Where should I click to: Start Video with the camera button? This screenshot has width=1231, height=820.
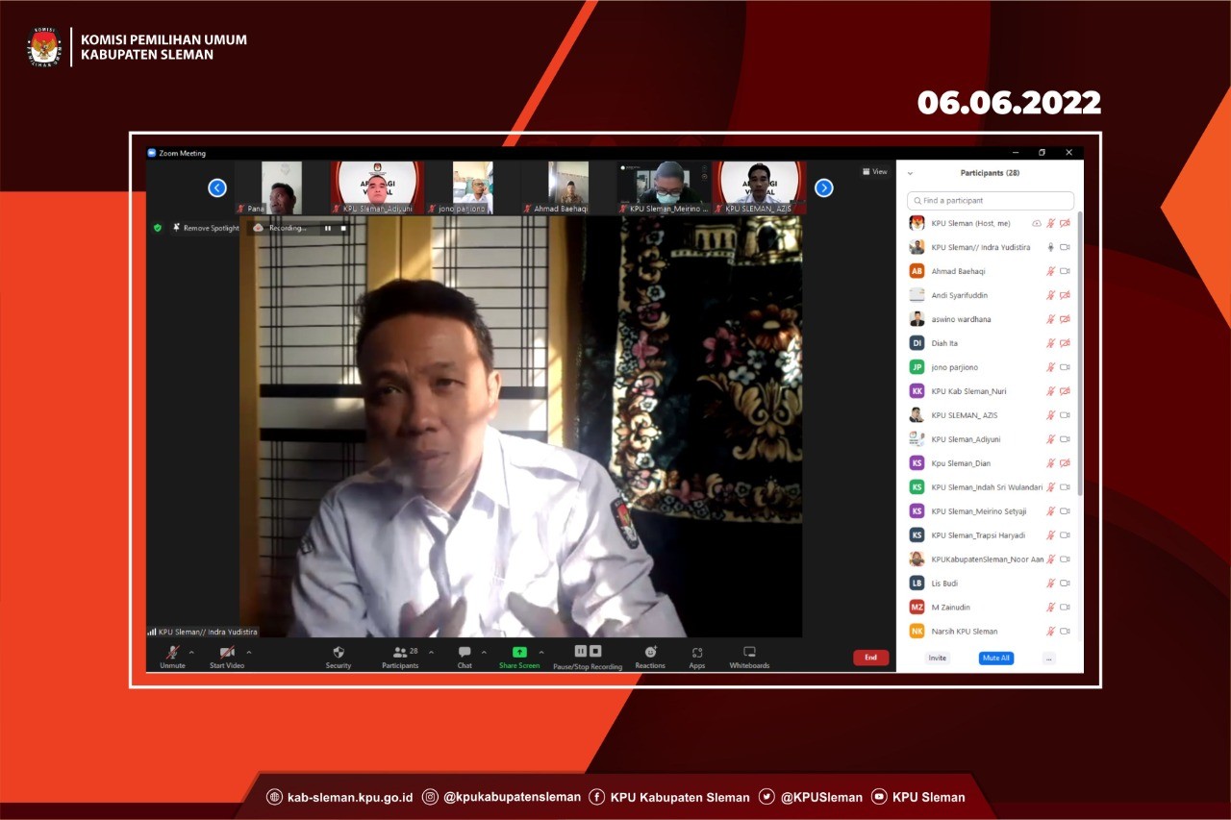tap(227, 653)
